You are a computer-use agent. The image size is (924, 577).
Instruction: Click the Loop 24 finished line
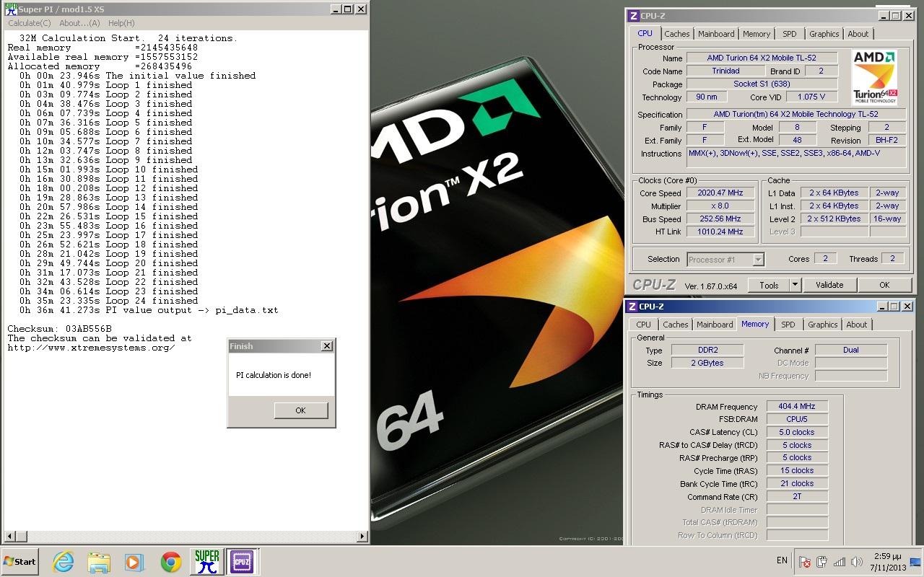[x=108, y=301]
